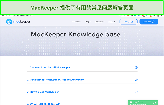Open the puzzle-piece extensions icon

click(x=154, y=16)
